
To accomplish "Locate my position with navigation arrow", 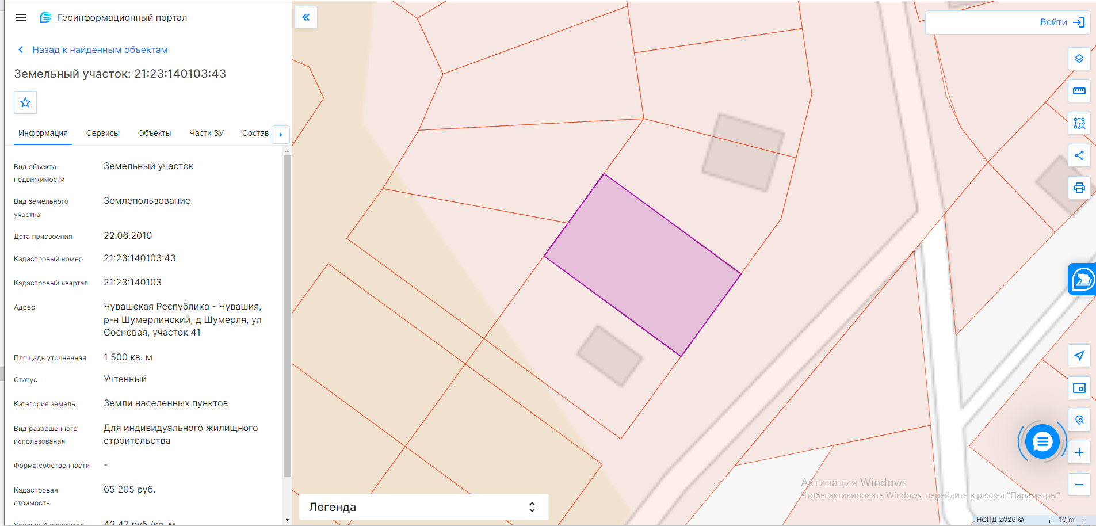I will click(1079, 356).
